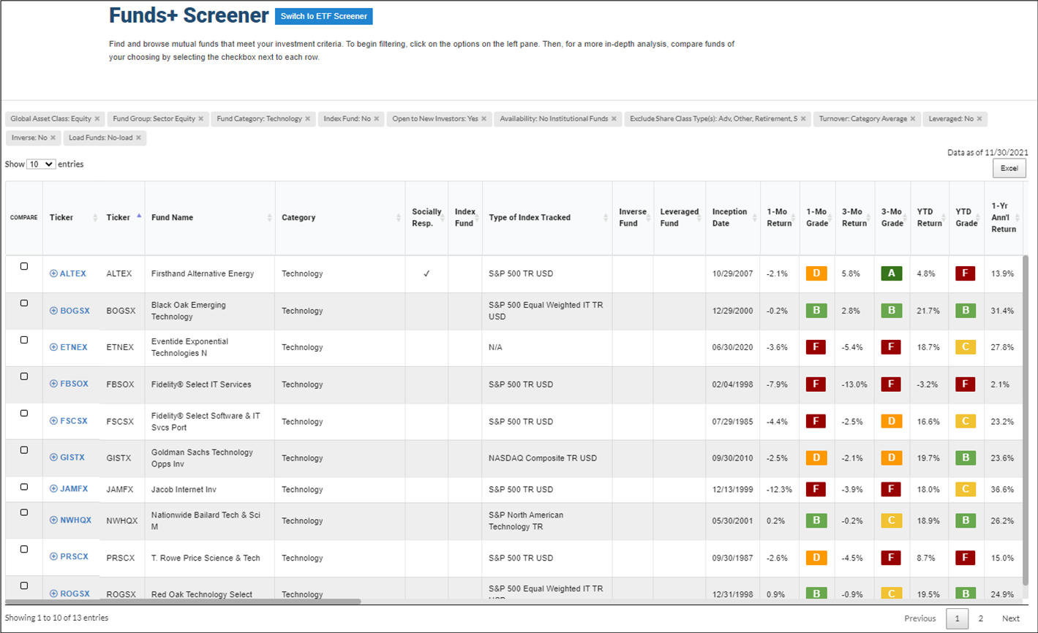Click Switch to ETF Screener button
The height and width of the screenshot is (633, 1038).
point(324,16)
